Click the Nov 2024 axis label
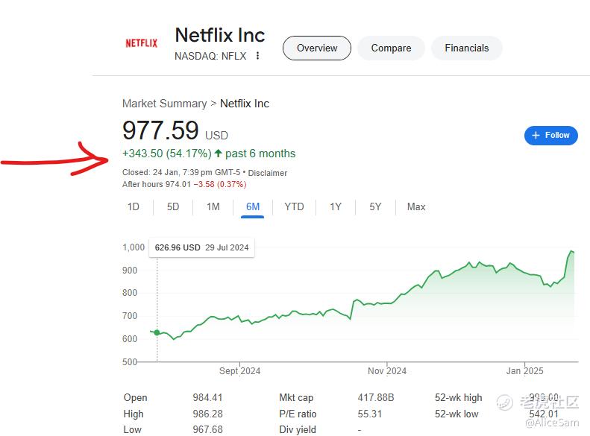Viewport: 590px width, 436px height. point(387,371)
